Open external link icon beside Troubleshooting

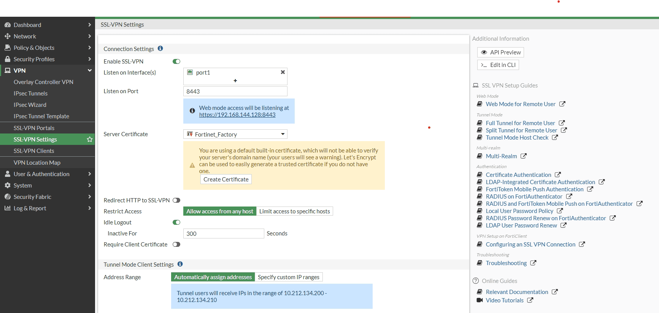(x=534, y=263)
